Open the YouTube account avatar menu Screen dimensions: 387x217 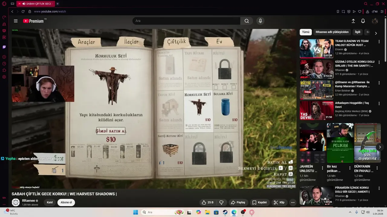coord(375,21)
